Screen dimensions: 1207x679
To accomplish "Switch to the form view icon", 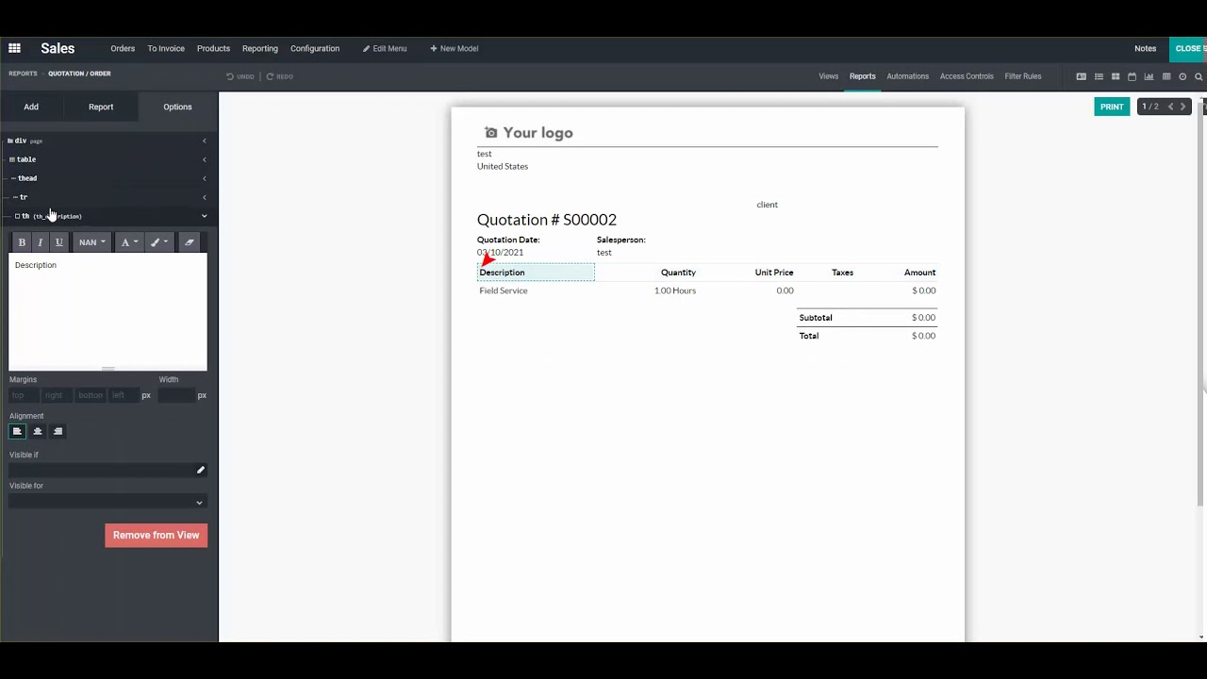I will point(1082,76).
